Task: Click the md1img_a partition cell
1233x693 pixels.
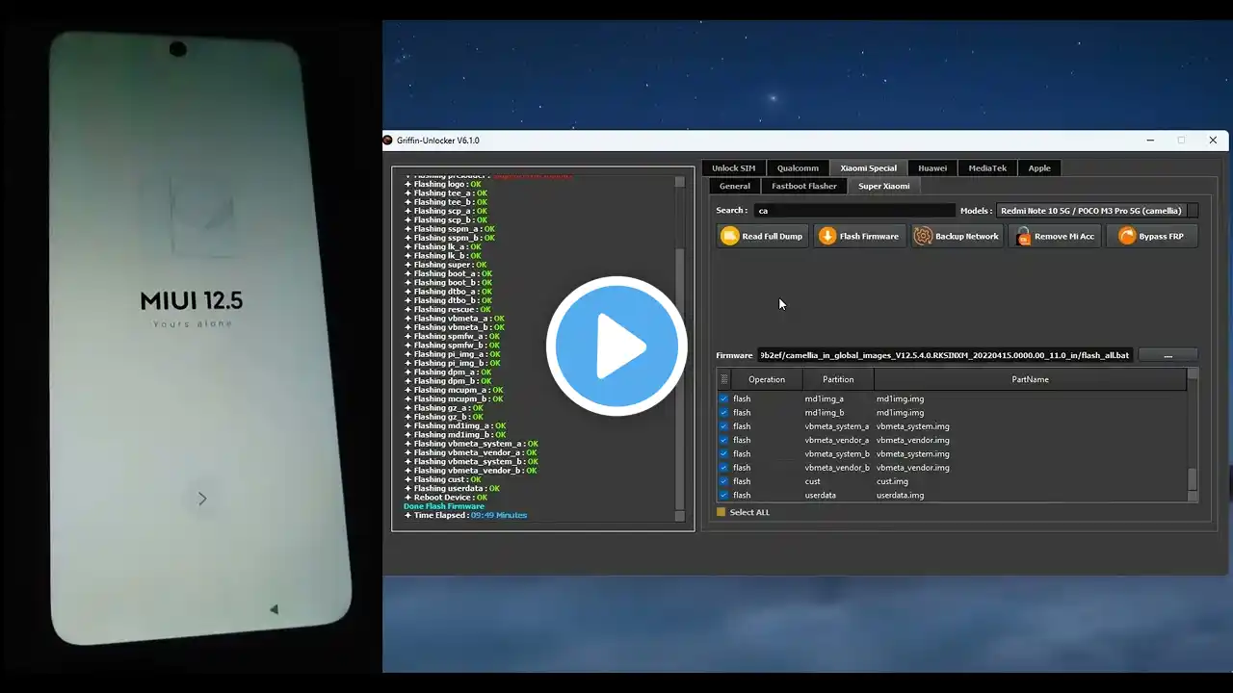Action: [825, 398]
